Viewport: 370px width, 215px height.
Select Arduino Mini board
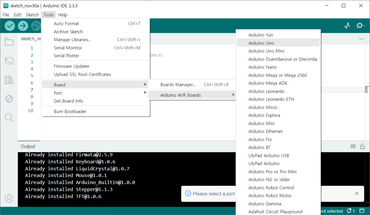[278, 123]
